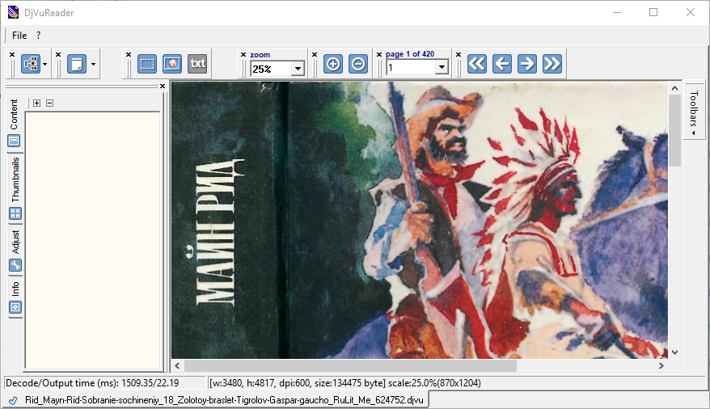This screenshot has height=409, width=710.
Task: Click the navigation tree layout icon
Action: [x=31, y=64]
